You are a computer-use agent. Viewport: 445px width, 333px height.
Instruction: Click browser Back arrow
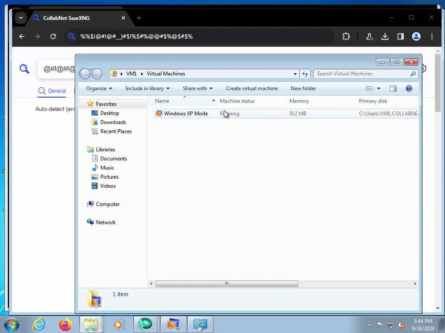(22, 36)
